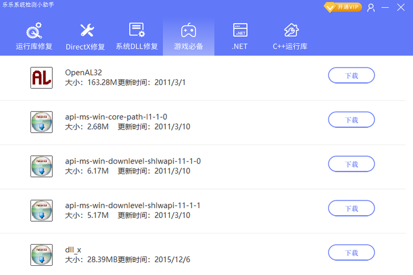Image resolution: width=413 pixels, height=275 pixels.
Task: Open the user account icon
Action: (x=371, y=8)
